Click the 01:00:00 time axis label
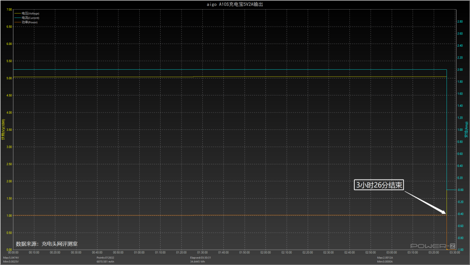470x265 pixels. 139,253
